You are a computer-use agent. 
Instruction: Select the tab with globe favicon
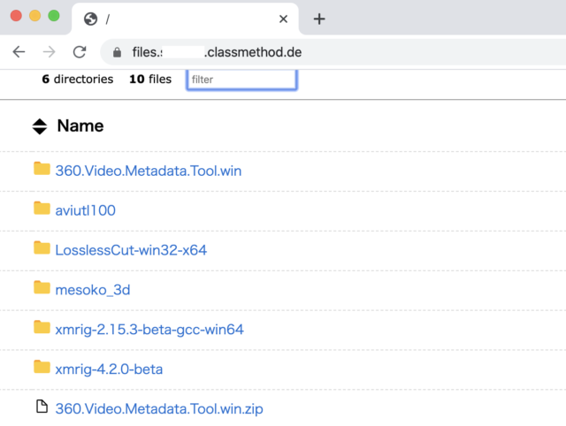[185, 19]
